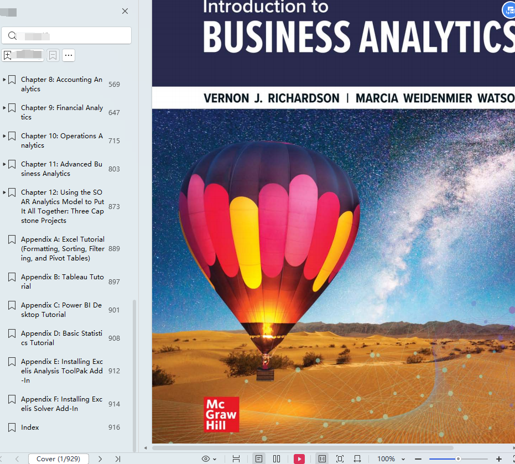Click the bookmark icon of Chapter 9
Screen dimensions: 515x464
12,108
